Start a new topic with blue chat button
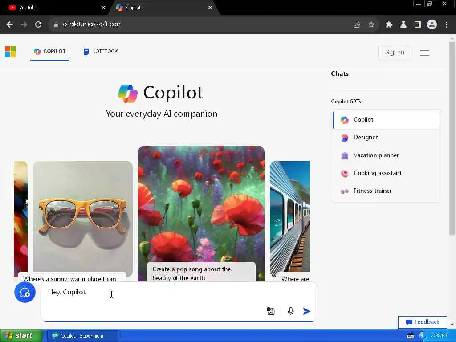Viewport: 456px width, 342px height. (x=25, y=292)
